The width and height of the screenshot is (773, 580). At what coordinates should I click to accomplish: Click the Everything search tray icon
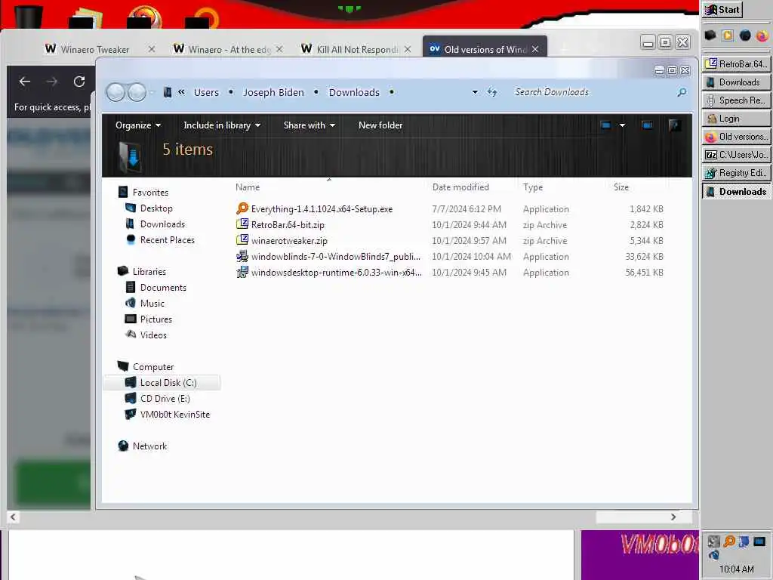[x=729, y=541]
